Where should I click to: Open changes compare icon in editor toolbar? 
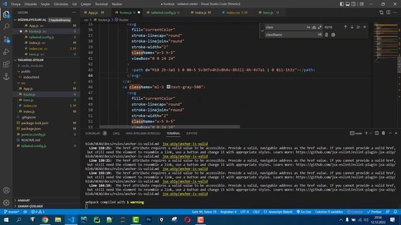(382, 12)
